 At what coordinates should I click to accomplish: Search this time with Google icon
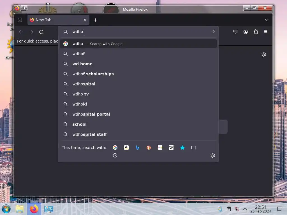coord(115,148)
